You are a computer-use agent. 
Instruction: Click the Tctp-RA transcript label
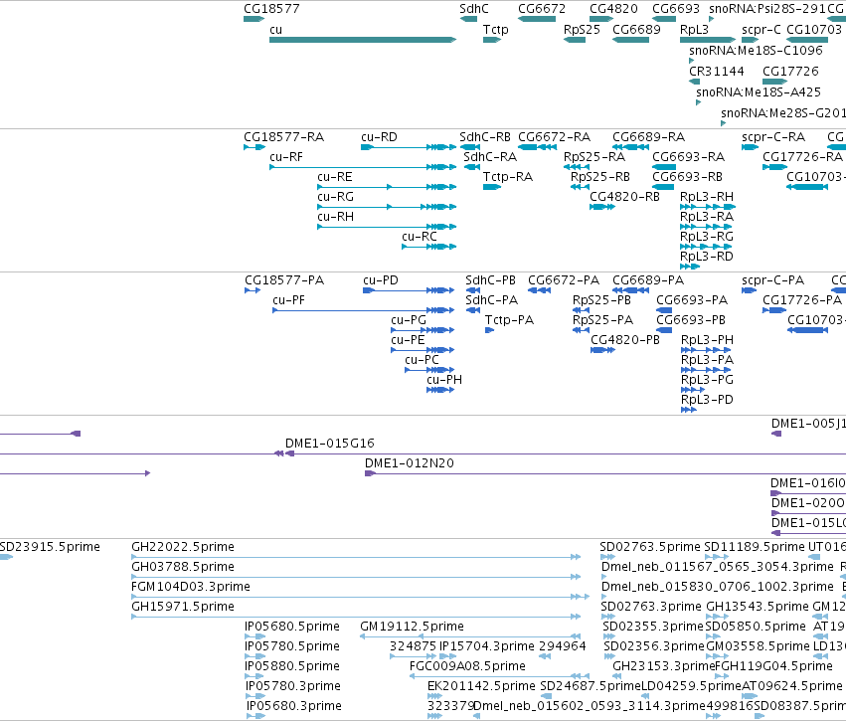click(508, 177)
